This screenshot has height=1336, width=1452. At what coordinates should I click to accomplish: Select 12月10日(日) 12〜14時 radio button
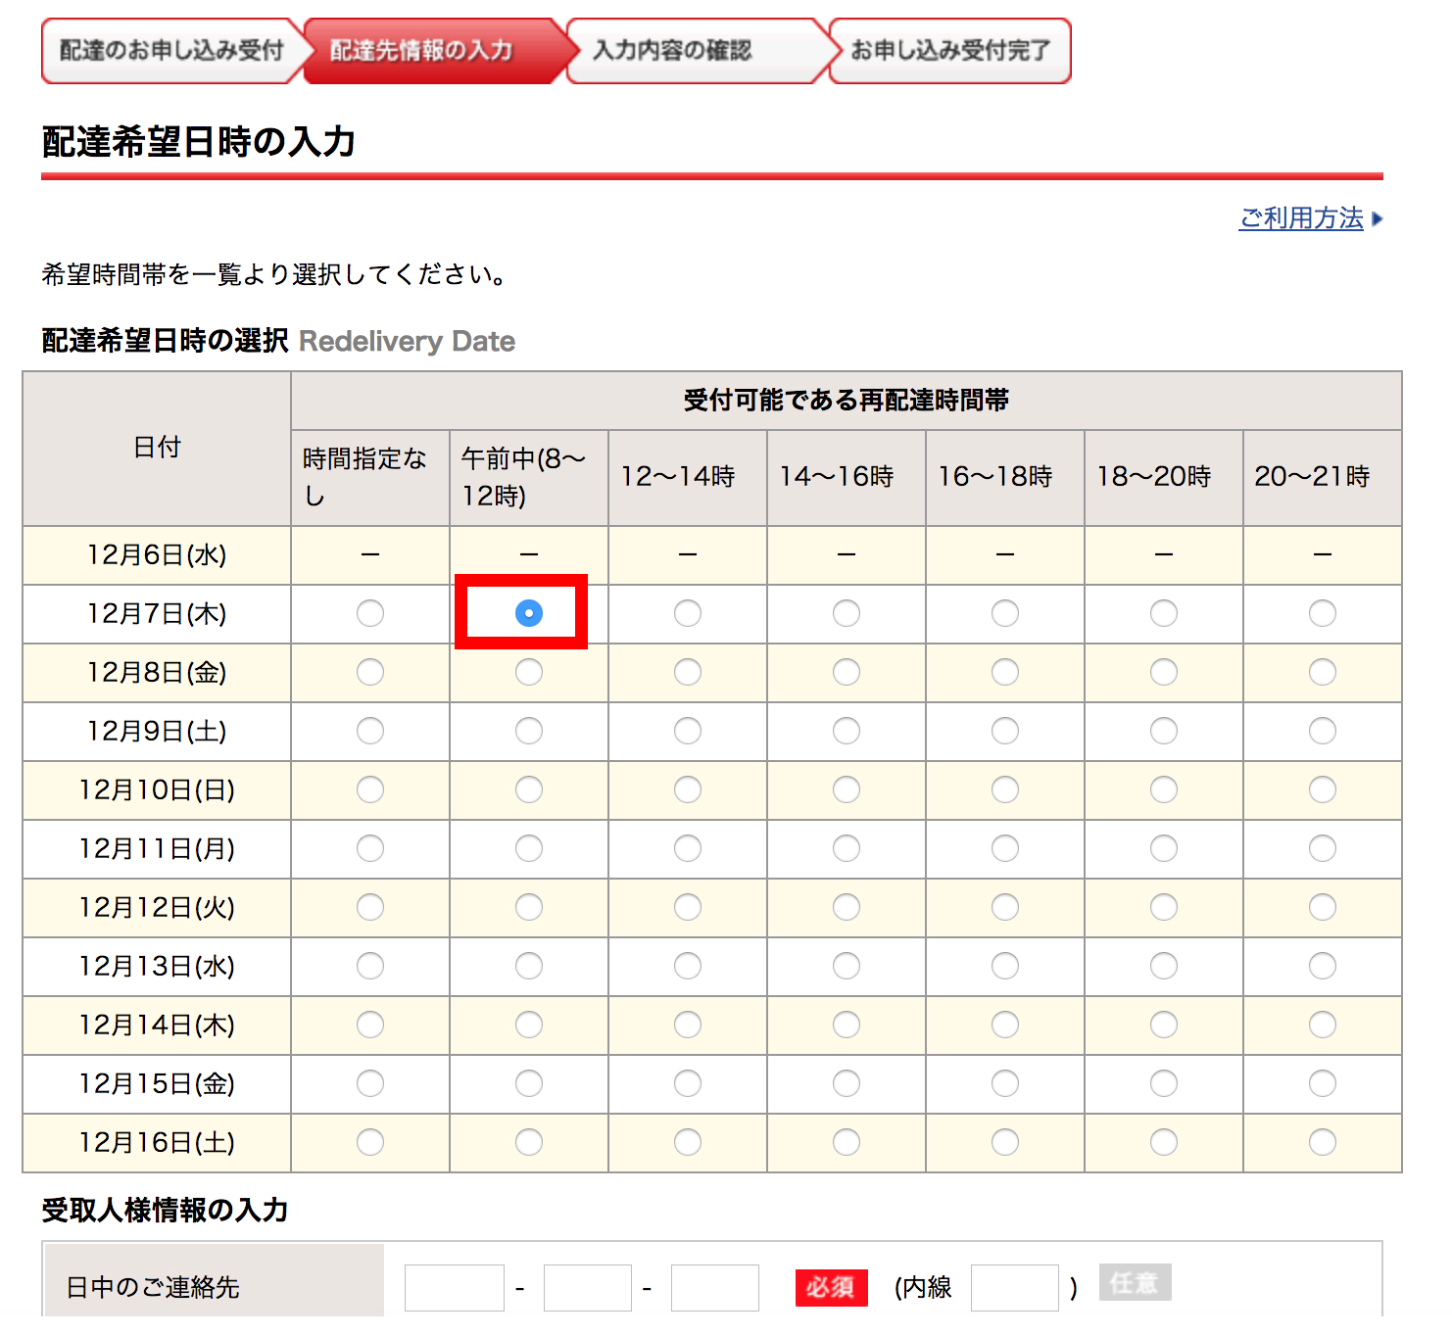tap(688, 789)
